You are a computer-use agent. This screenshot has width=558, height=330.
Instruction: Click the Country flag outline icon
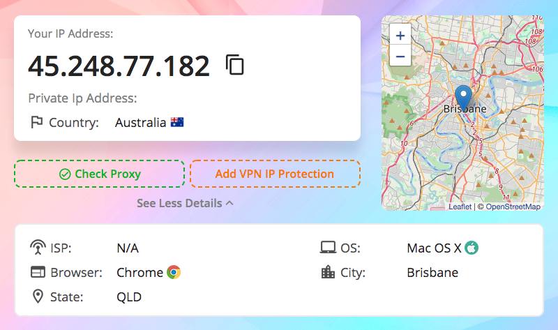(x=37, y=122)
